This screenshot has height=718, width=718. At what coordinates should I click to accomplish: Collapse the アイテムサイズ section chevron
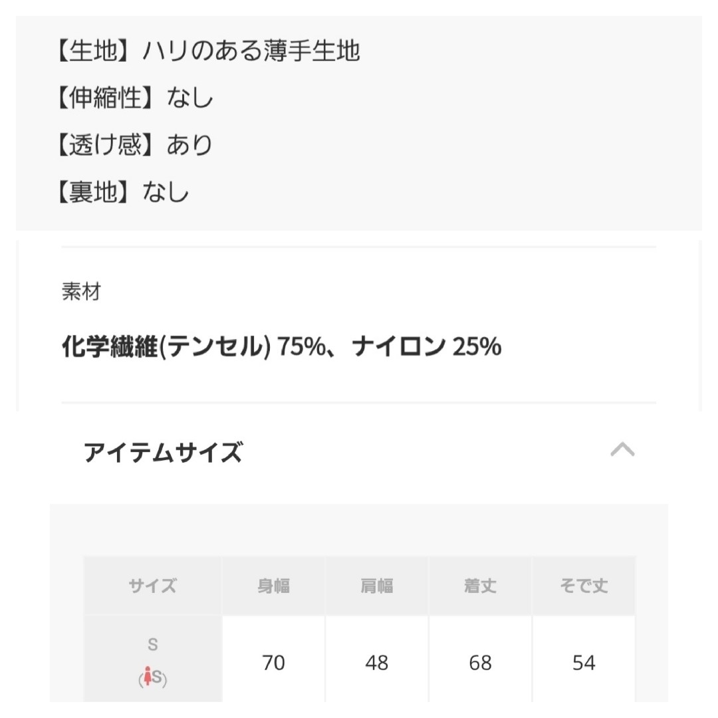coord(622,449)
